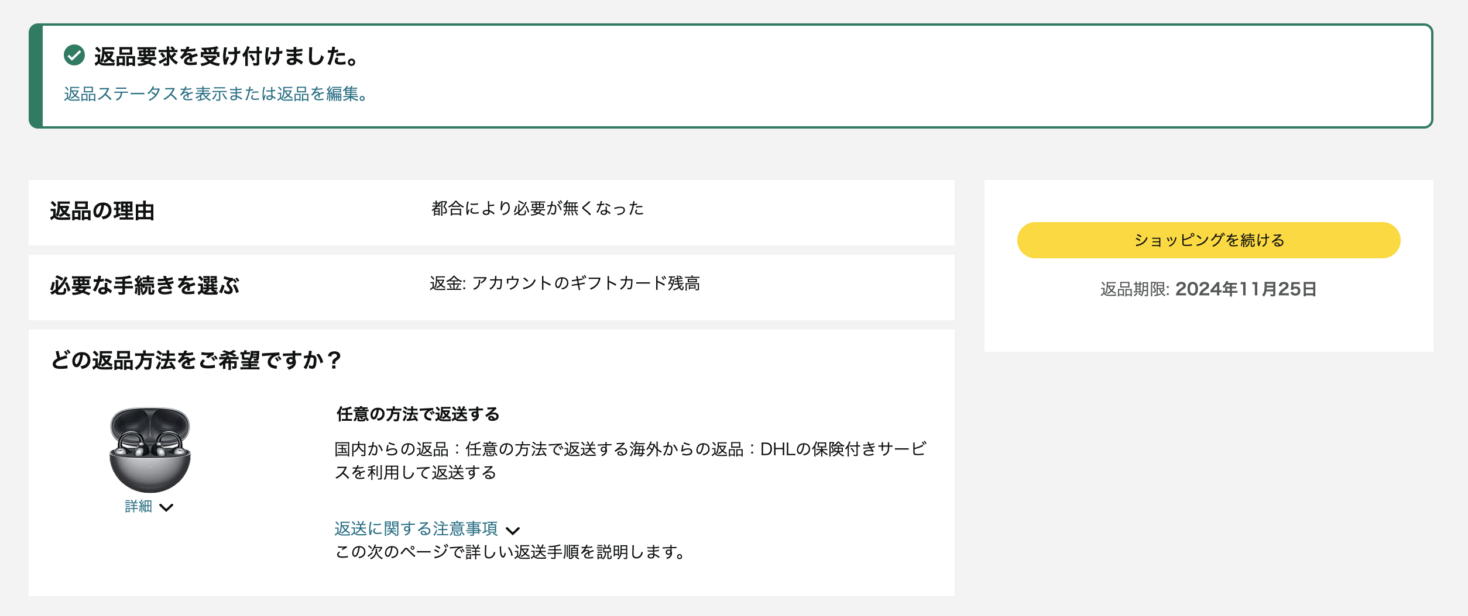Screen dimensions: 1468x616
Task: Click the next page return instructions note
Action: tap(510, 552)
